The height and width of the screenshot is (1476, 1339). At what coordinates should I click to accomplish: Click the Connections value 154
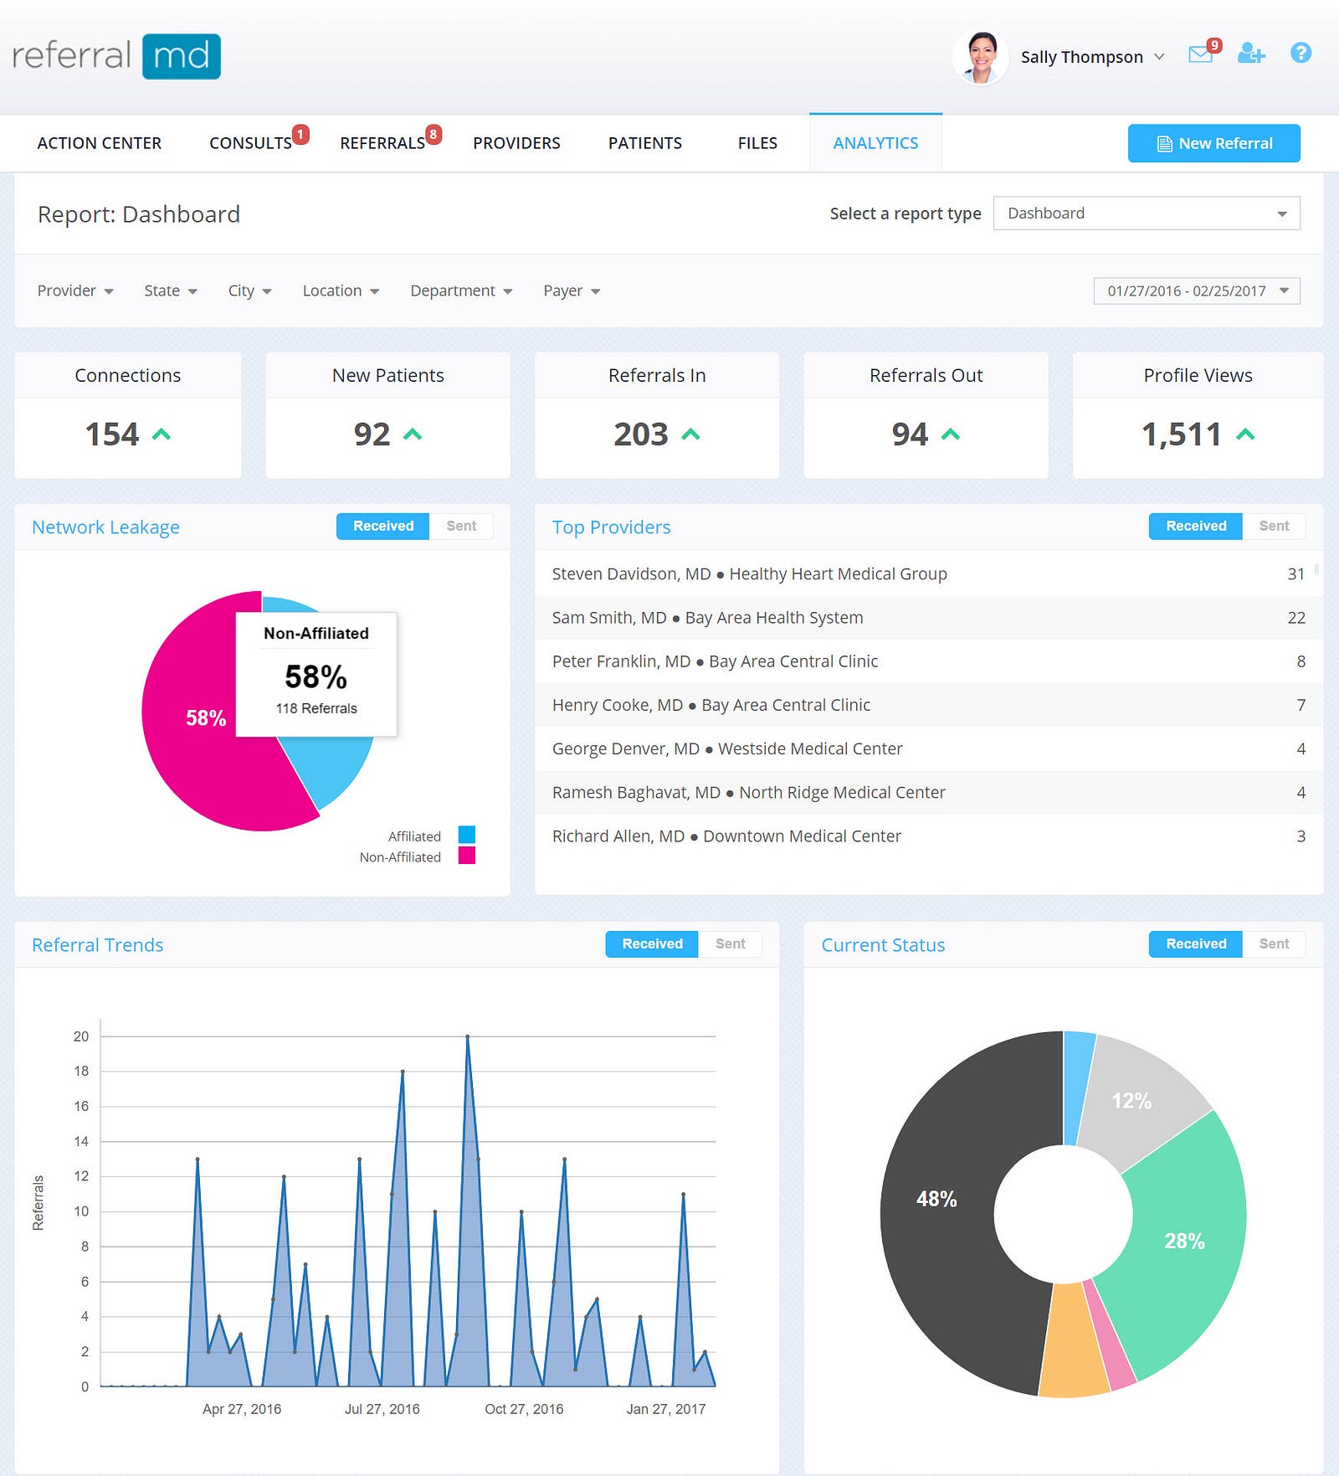(112, 434)
